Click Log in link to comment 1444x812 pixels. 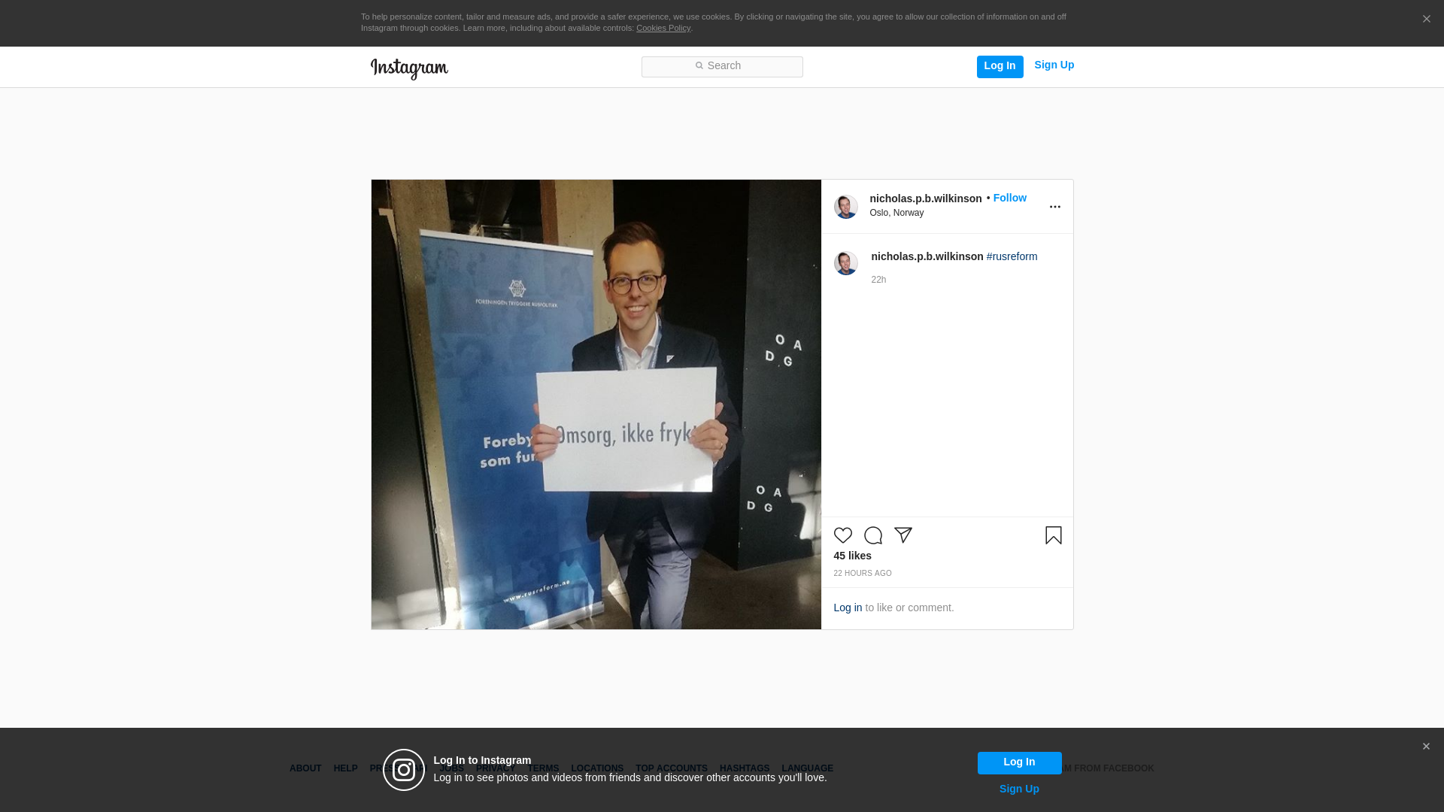point(848,607)
